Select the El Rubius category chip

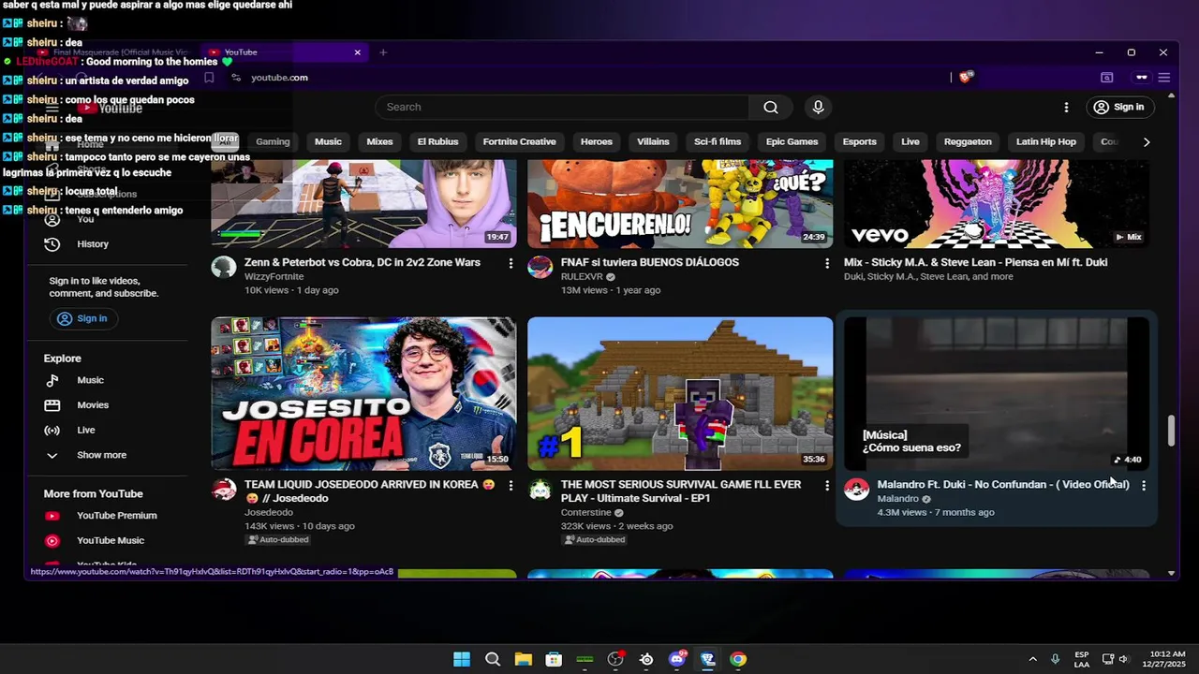pyautogui.click(x=437, y=142)
